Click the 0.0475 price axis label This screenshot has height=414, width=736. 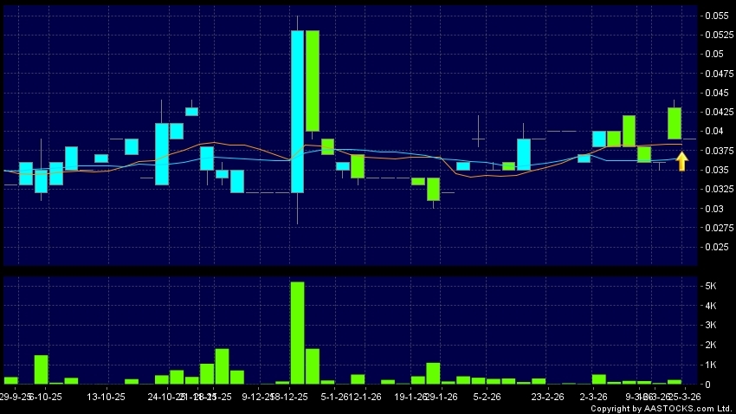pos(717,73)
